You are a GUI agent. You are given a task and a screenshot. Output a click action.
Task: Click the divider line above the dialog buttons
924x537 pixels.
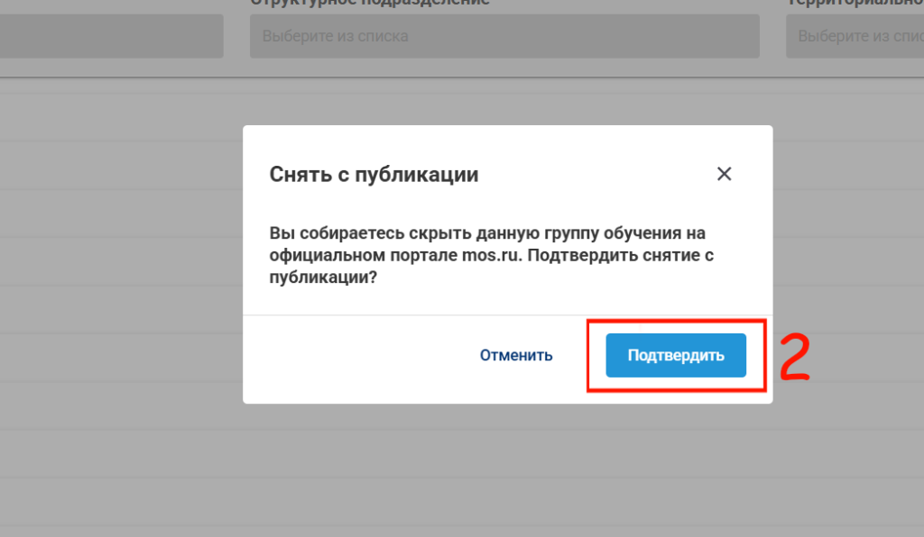tap(507, 314)
